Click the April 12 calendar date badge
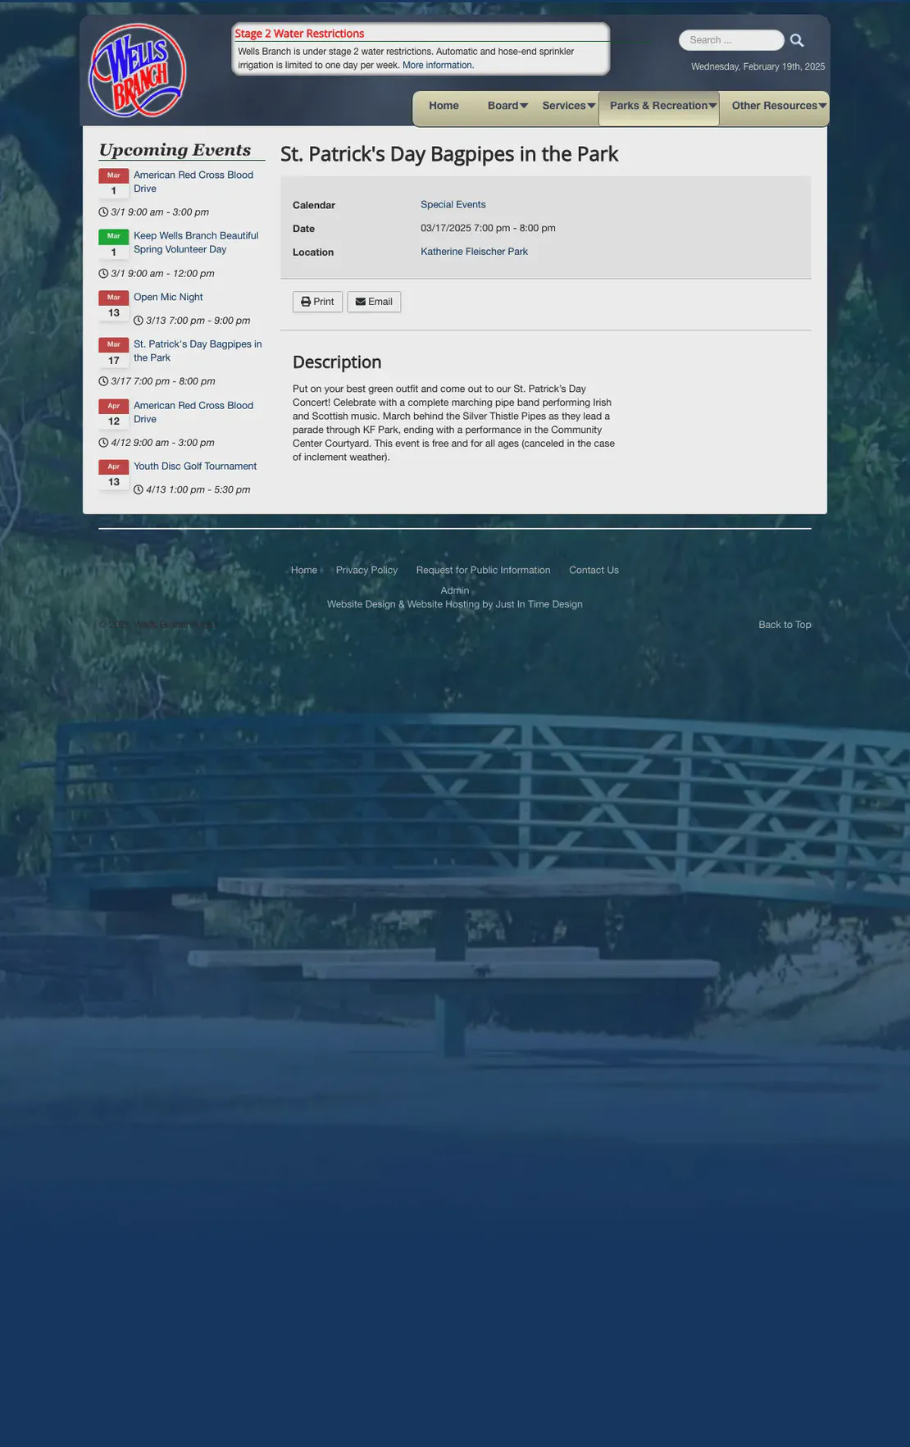The image size is (910, 1447). 114,414
